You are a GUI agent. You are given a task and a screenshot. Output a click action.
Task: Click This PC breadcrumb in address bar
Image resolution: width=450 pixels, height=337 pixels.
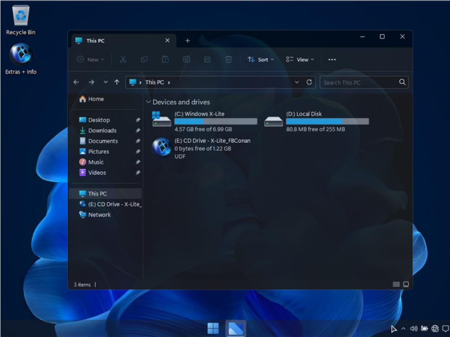click(x=154, y=82)
